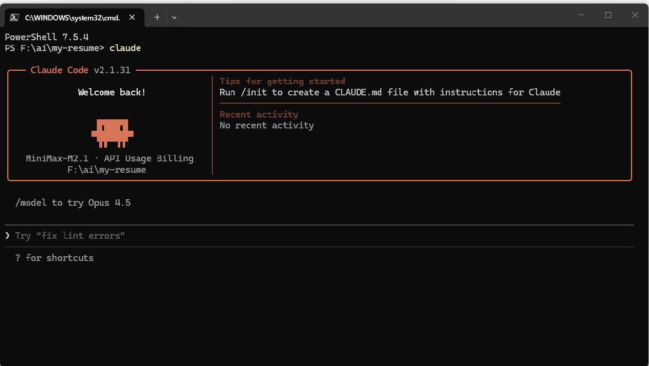Close the terminal window

tap(635, 15)
